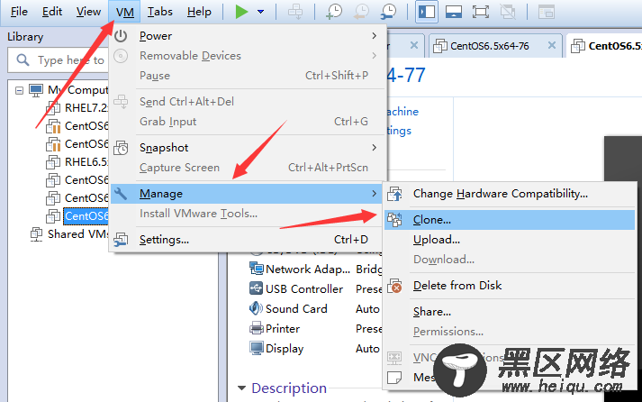Select Delete from Disk
The width and height of the screenshot is (642, 402).
510,285
